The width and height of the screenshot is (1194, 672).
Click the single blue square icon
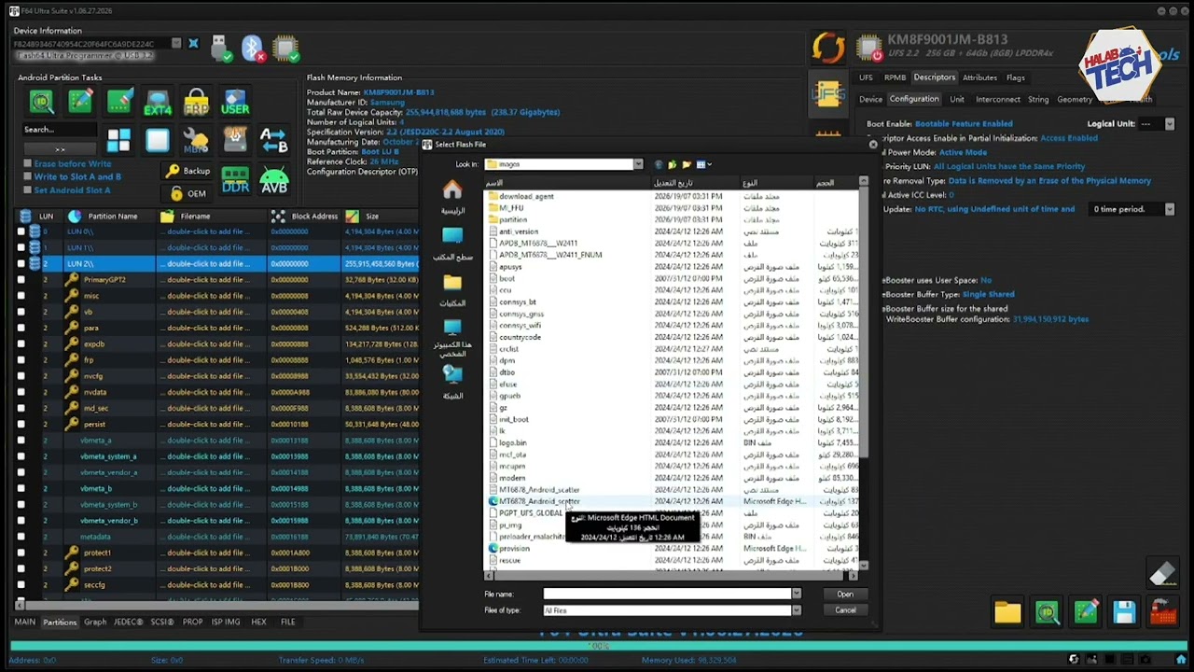(158, 140)
